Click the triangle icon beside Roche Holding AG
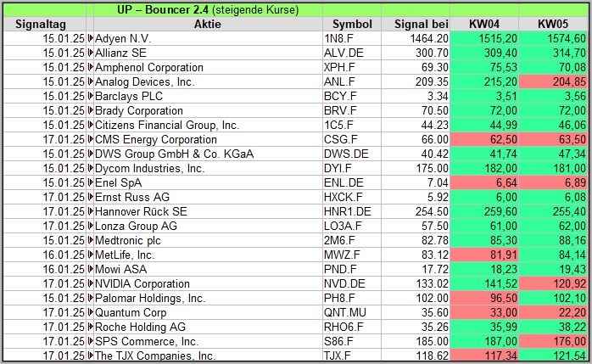 click(x=91, y=328)
